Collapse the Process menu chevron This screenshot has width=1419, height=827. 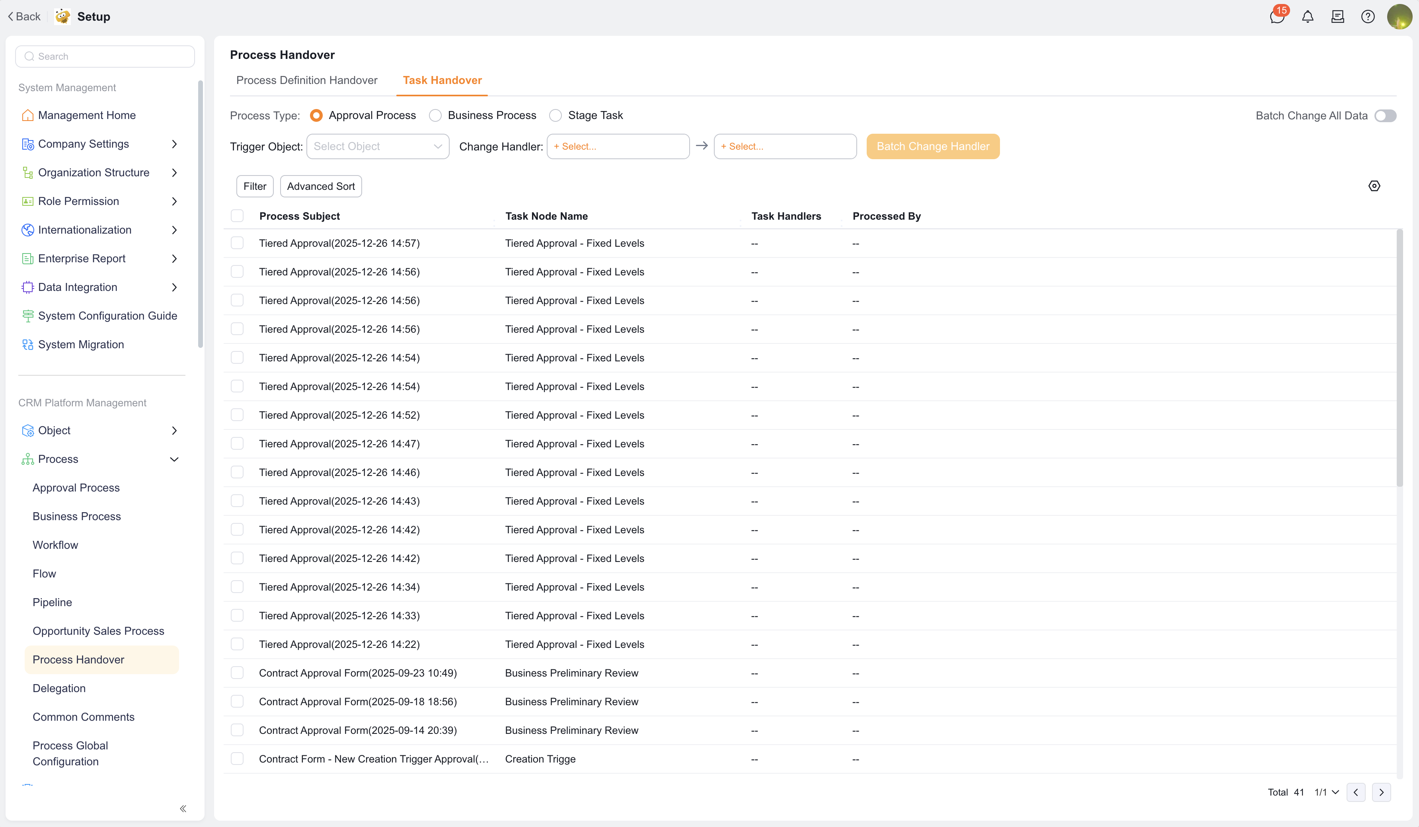point(175,459)
